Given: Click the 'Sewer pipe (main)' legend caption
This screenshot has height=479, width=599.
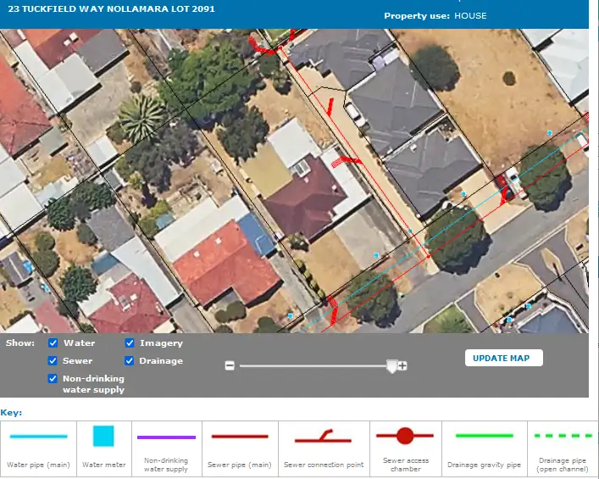Looking at the screenshot, I should 240,465.
